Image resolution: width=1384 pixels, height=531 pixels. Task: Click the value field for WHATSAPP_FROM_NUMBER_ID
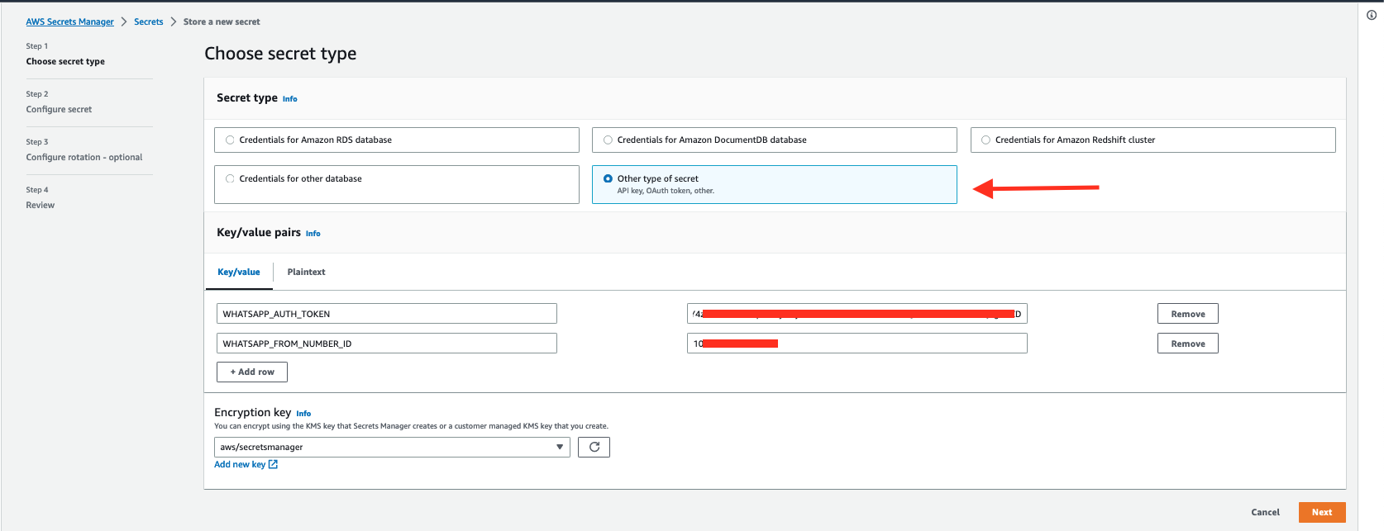point(857,344)
